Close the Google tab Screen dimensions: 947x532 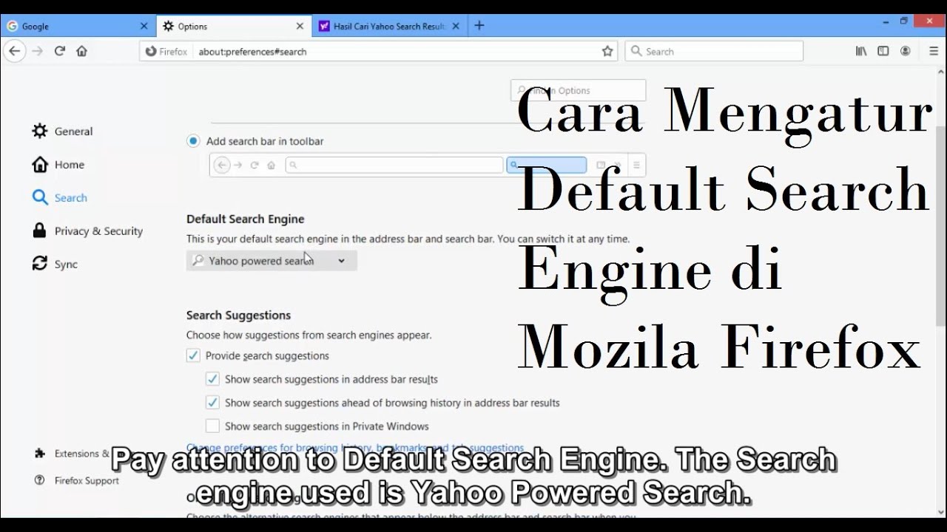point(144,26)
